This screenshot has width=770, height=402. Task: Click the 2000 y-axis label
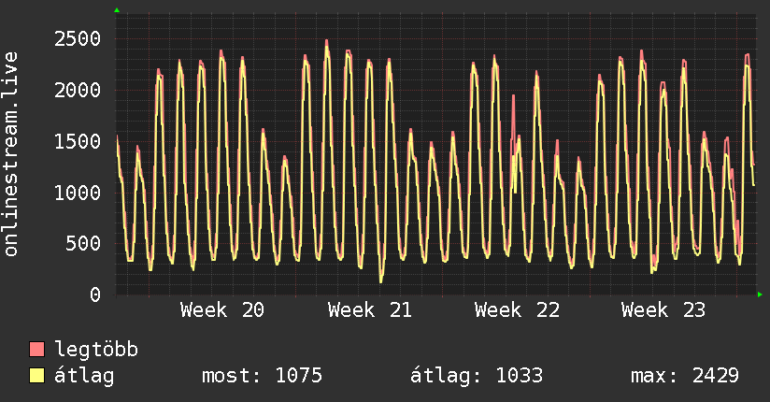(x=78, y=90)
